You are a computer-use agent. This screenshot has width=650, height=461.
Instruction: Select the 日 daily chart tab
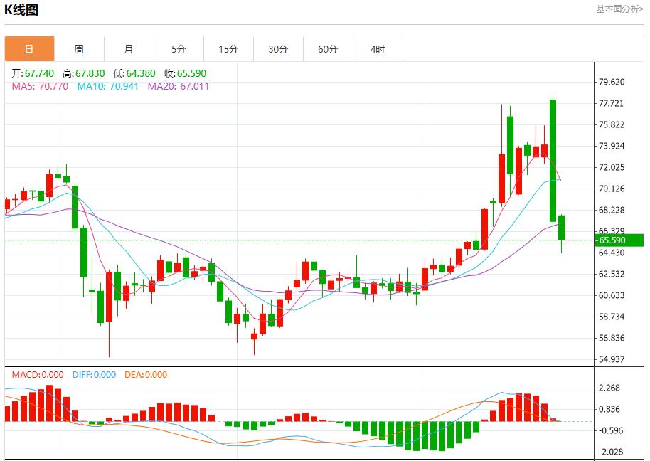[x=29, y=49]
